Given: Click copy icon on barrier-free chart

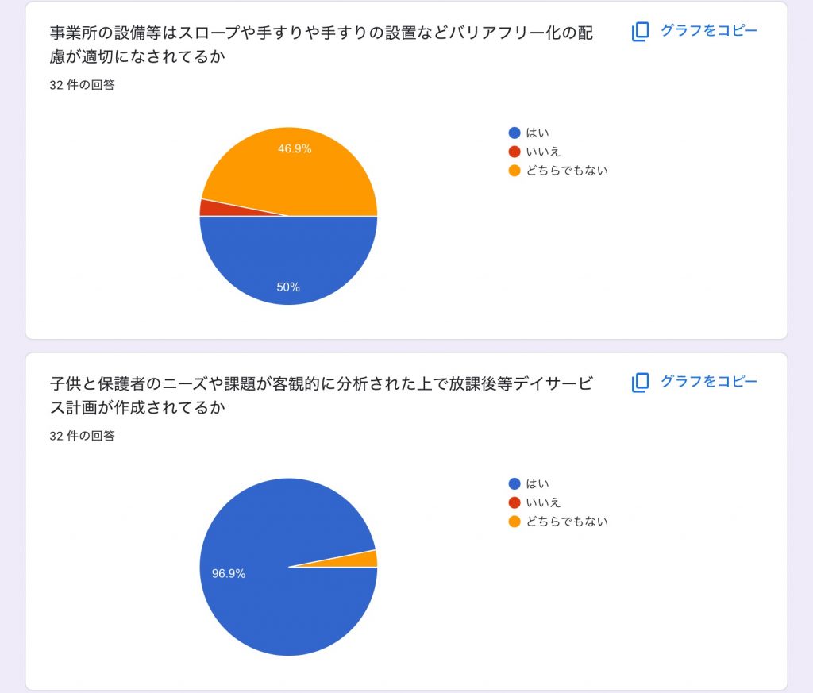Looking at the screenshot, I should click(x=641, y=32).
